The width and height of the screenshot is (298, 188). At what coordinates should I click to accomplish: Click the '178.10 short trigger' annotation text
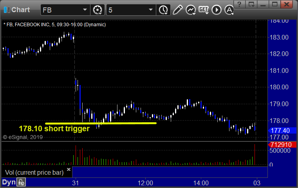click(x=54, y=129)
